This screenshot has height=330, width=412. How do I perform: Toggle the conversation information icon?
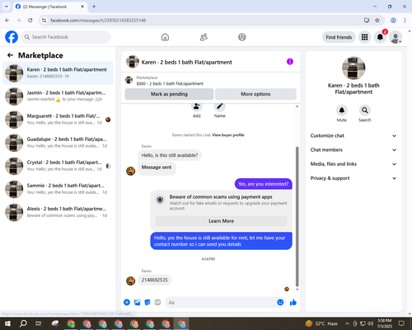point(290,62)
